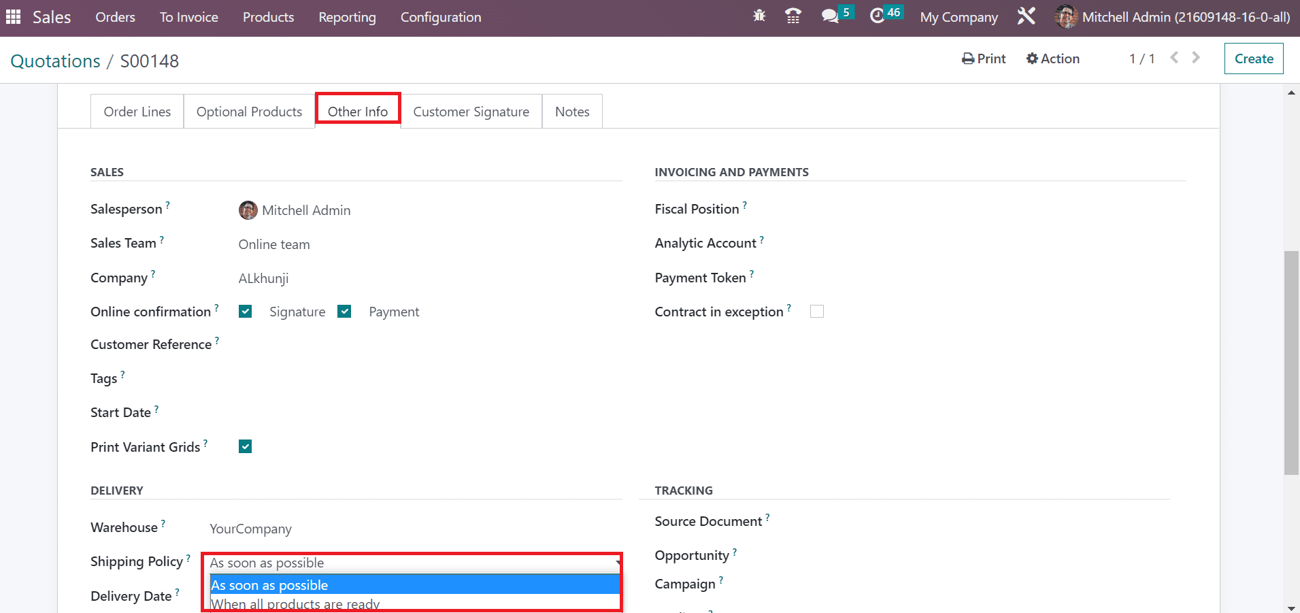Click Payment Token help question mark

(752, 274)
